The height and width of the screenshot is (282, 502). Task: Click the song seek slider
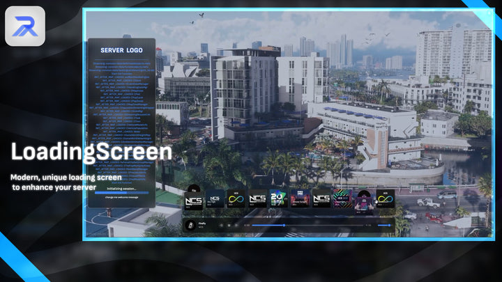[307, 226]
